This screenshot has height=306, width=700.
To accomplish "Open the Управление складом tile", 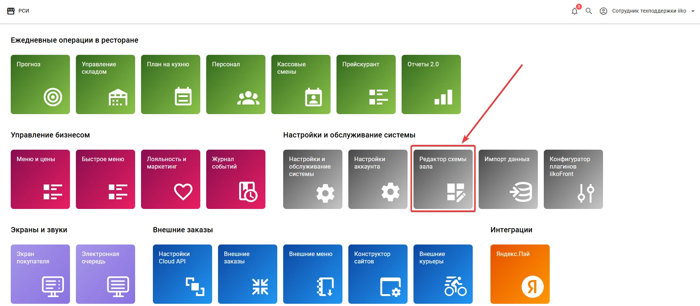I will pos(105,84).
